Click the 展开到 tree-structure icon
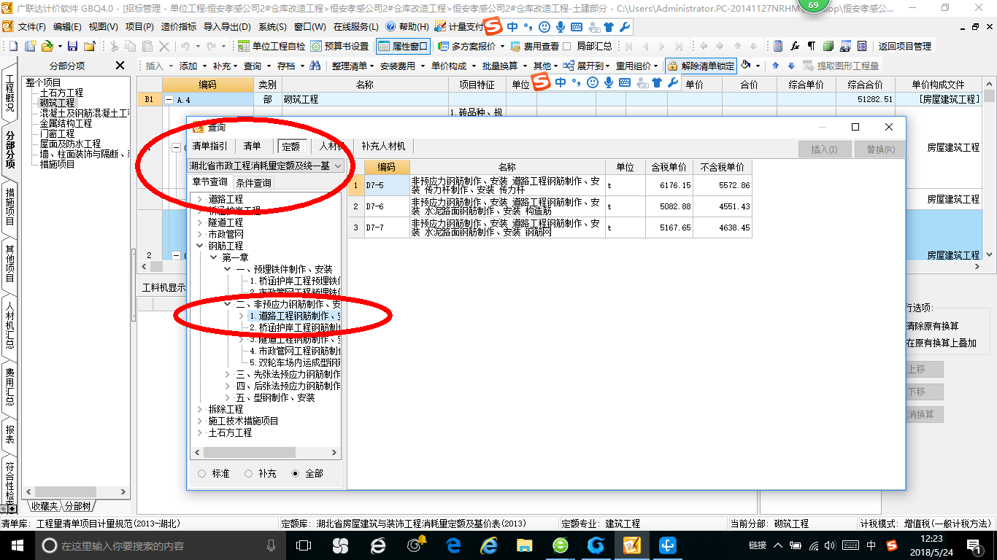The image size is (997, 560). (x=569, y=66)
